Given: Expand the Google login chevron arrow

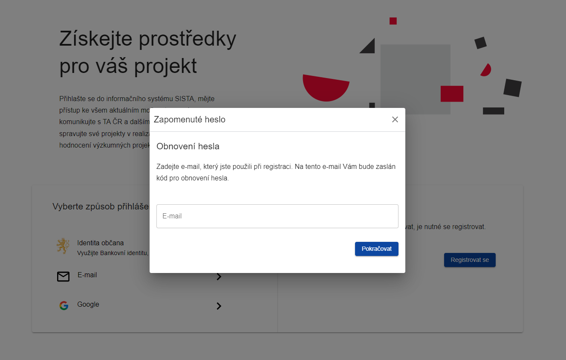Looking at the screenshot, I should coord(219,306).
